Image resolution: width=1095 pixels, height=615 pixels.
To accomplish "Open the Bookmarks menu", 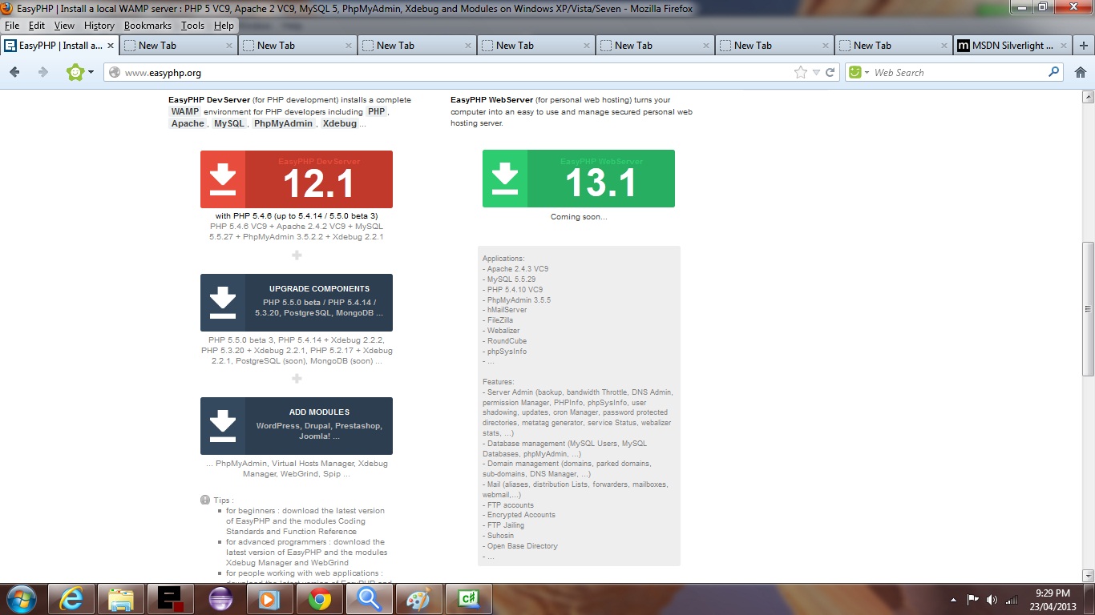I will (x=147, y=26).
